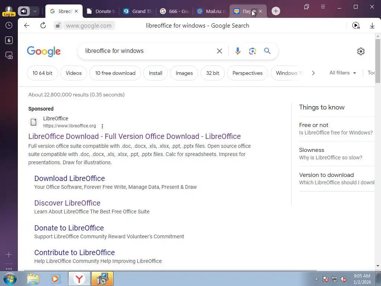
Task: Select the '10 free download' filter chip
Action: (115, 73)
